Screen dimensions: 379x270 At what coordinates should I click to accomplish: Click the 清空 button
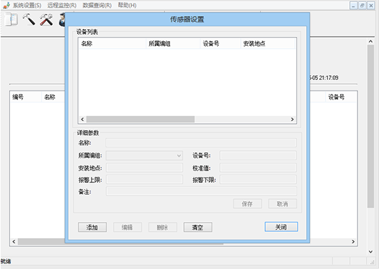point(198,228)
